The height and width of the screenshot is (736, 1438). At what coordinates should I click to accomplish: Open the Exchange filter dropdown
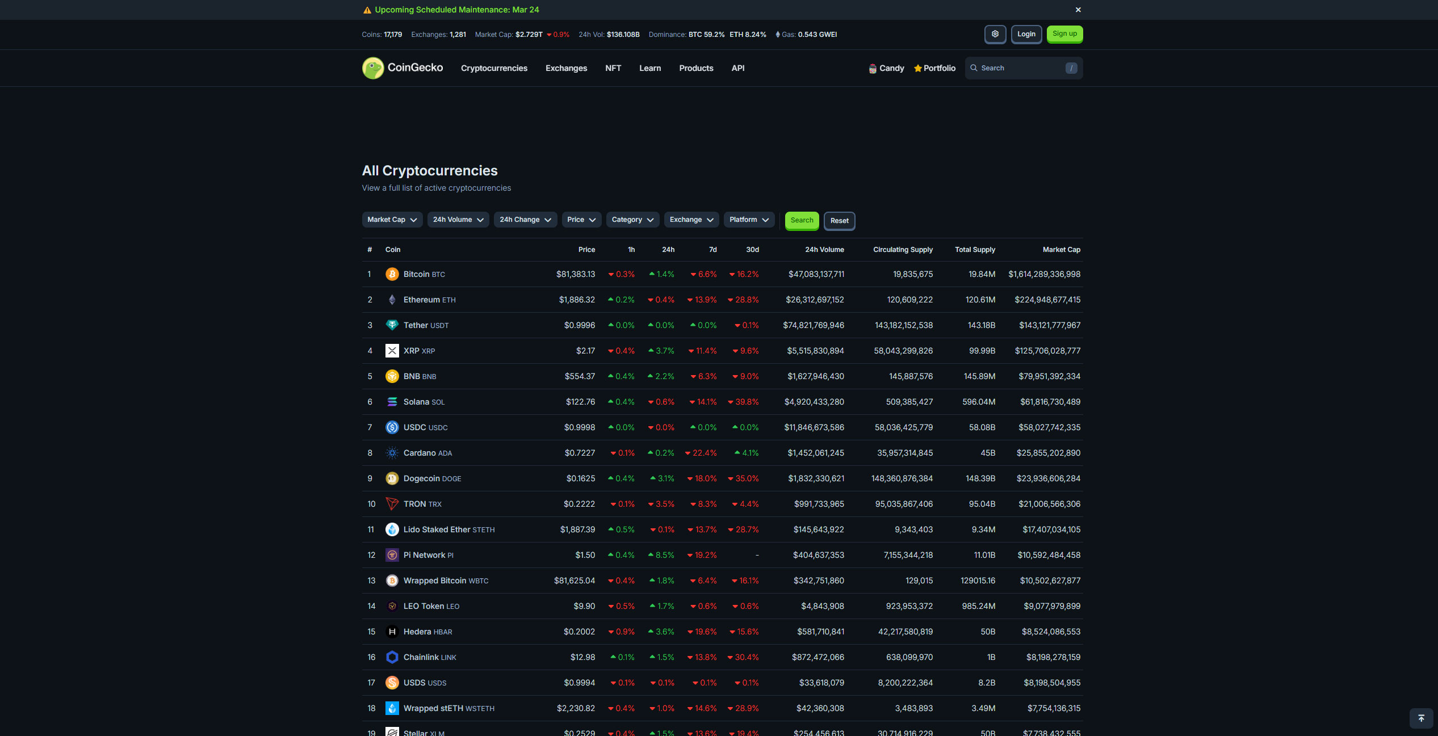pyautogui.click(x=692, y=220)
